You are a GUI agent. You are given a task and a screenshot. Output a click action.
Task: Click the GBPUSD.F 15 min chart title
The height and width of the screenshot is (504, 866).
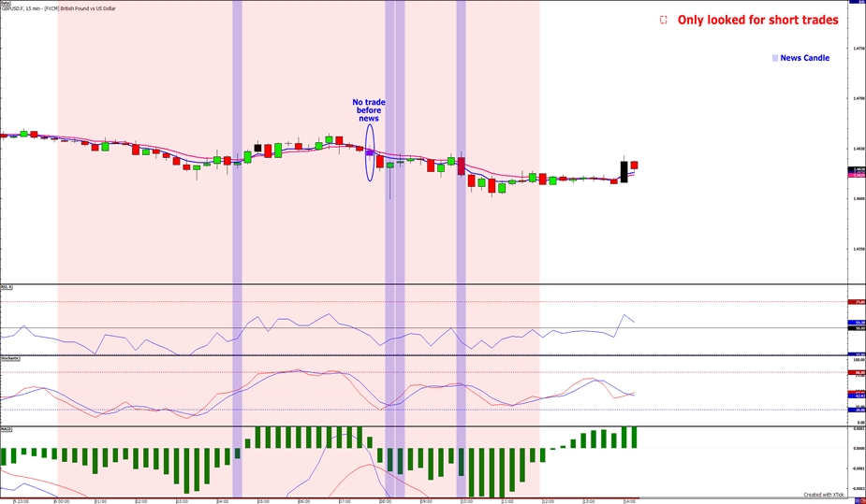tap(59, 8)
